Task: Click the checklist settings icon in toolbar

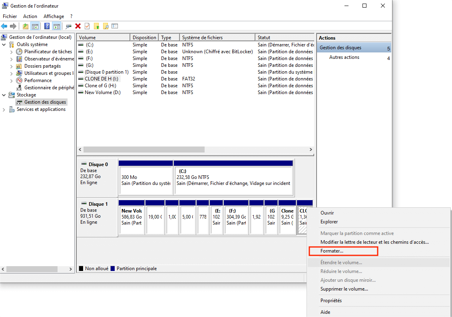Action: [x=115, y=26]
